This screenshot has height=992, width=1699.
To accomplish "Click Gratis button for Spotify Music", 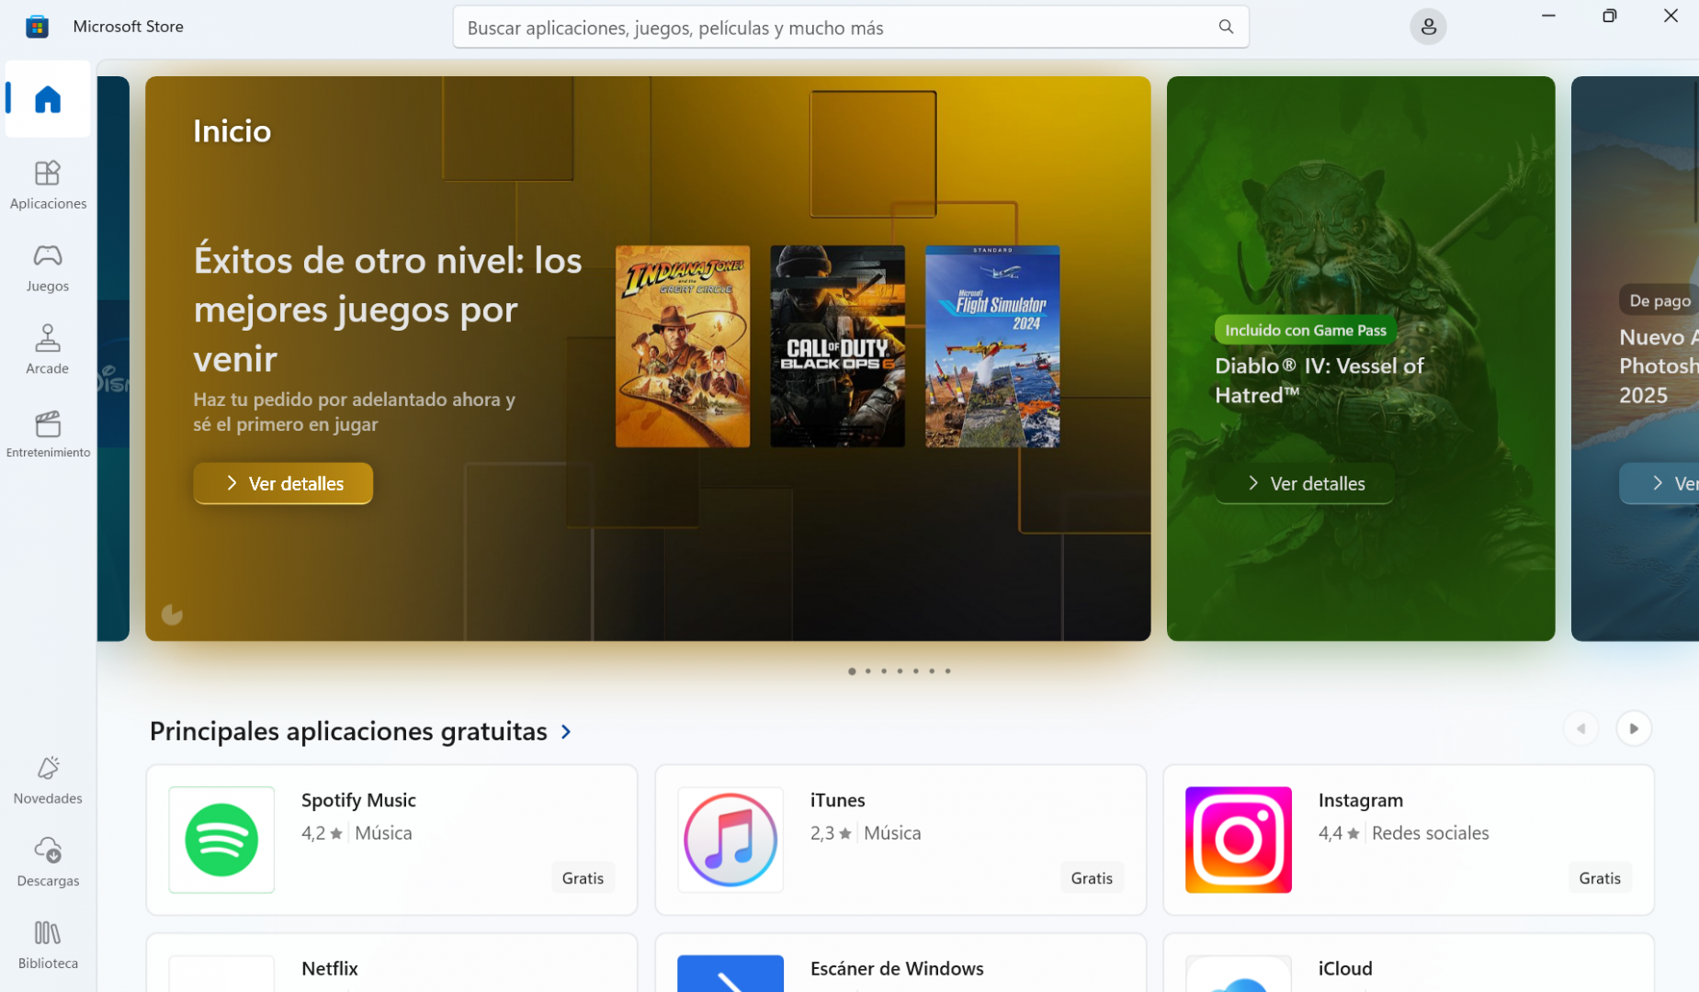I will (583, 878).
